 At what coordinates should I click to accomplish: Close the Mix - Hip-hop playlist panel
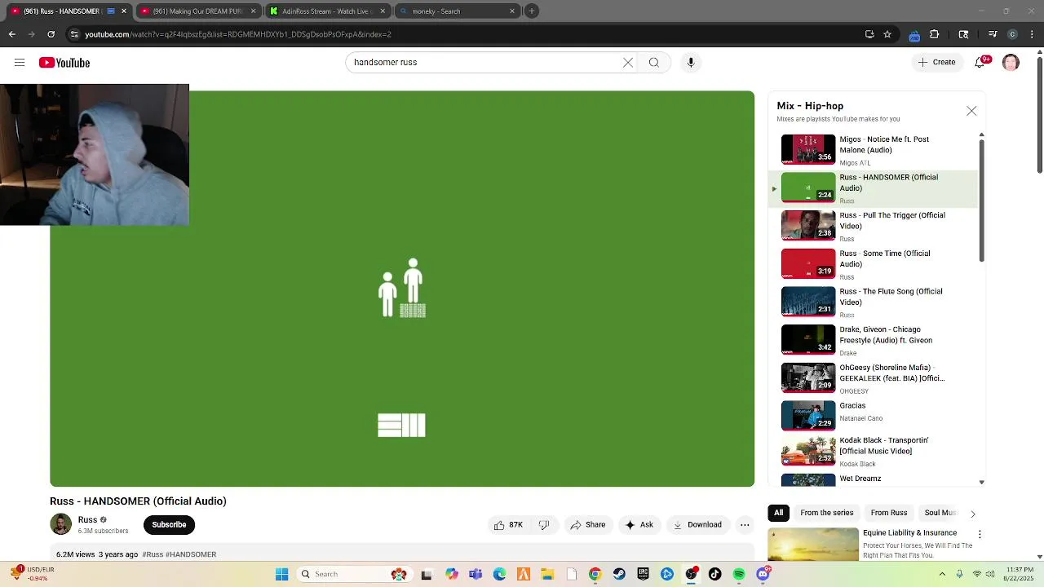(x=971, y=111)
